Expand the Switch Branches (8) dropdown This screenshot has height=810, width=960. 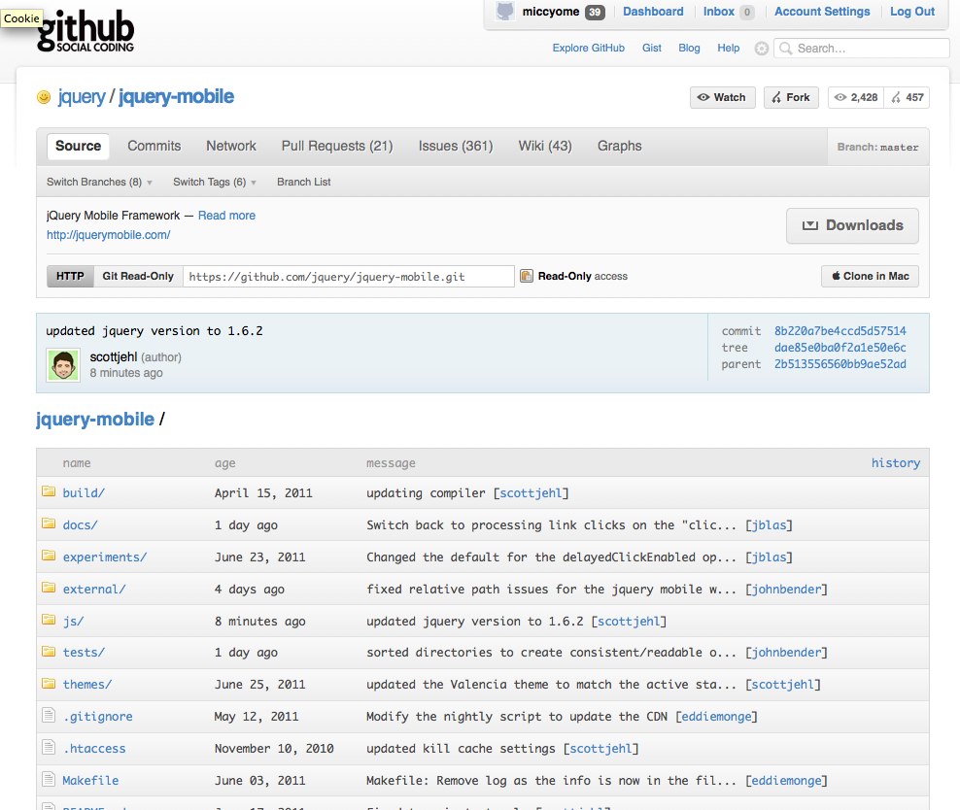coord(99,182)
